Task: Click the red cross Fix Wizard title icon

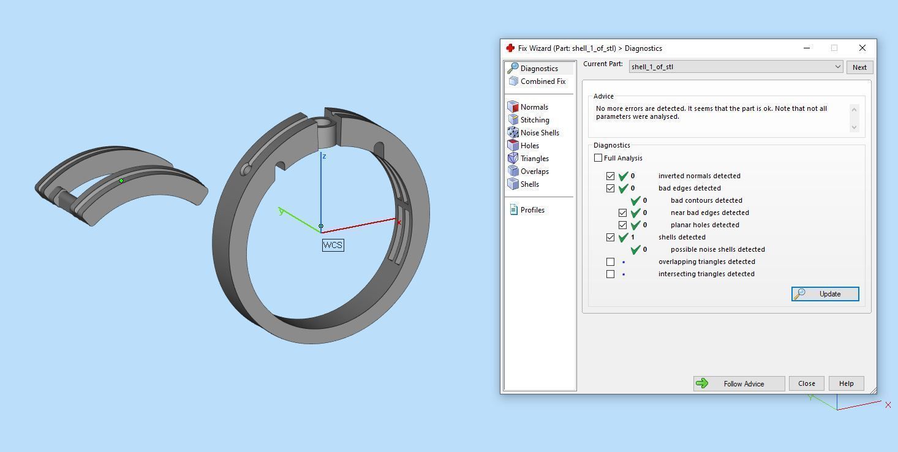Action: (x=510, y=48)
